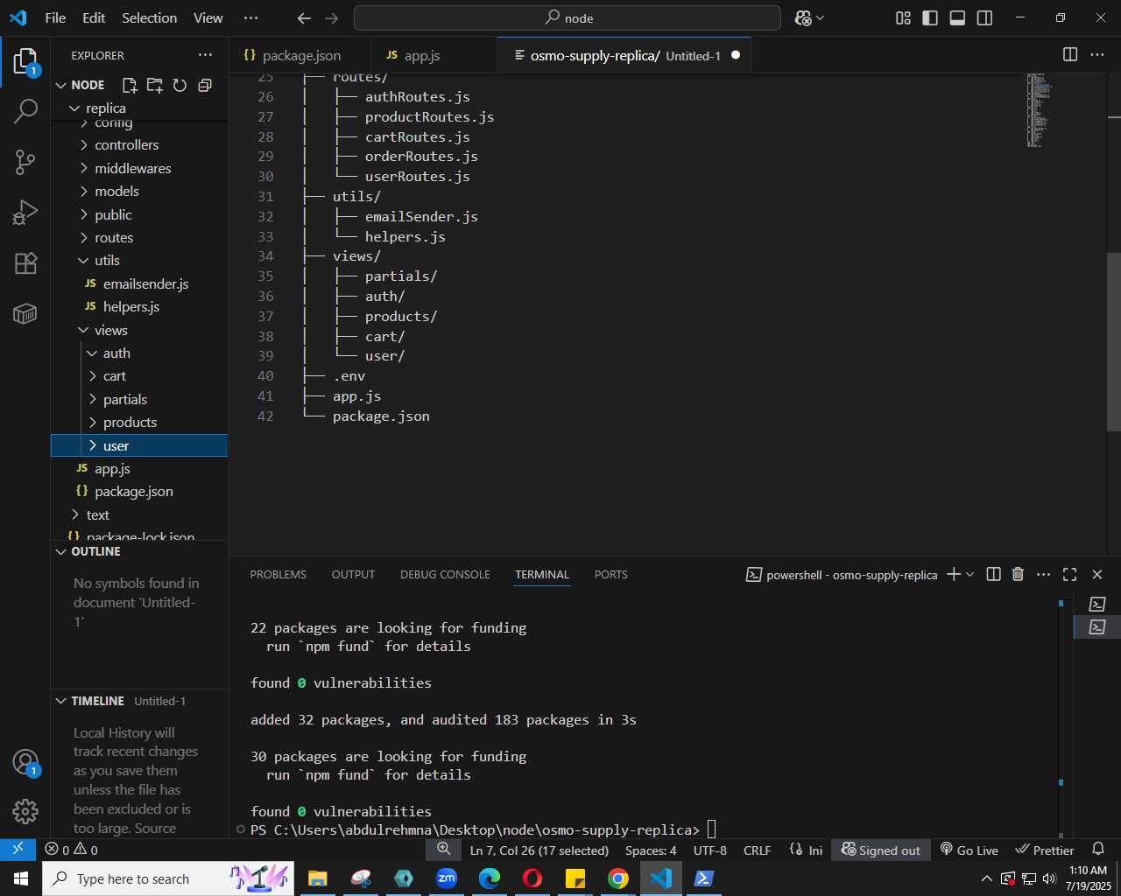Open the View menu
The height and width of the screenshot is (896, 1121).
(208, 17)
